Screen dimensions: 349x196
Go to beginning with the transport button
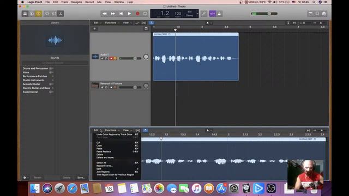pyautogui.click(x=121, y=14)
